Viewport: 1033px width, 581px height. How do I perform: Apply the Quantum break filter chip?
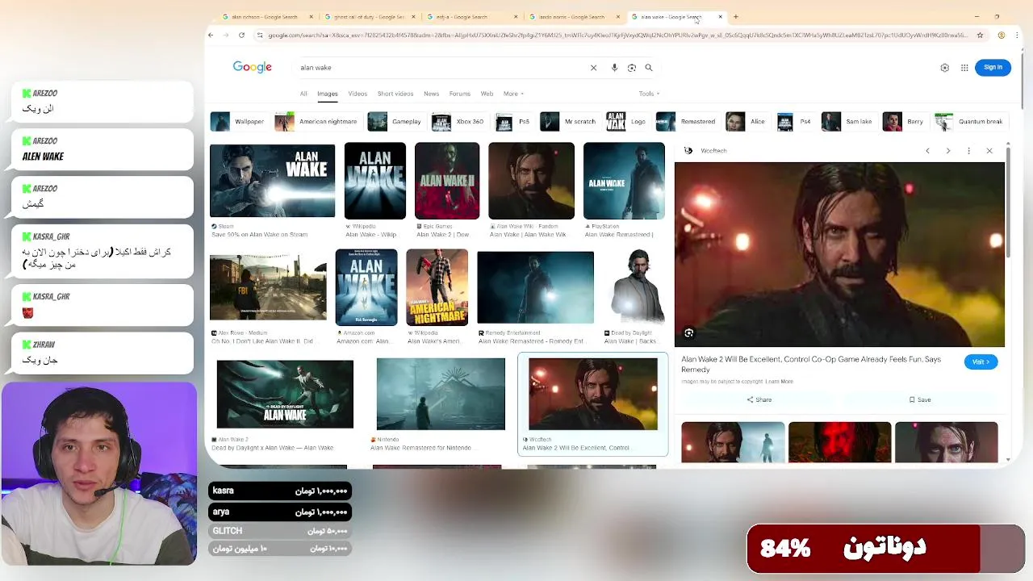(x=969, y=122)
